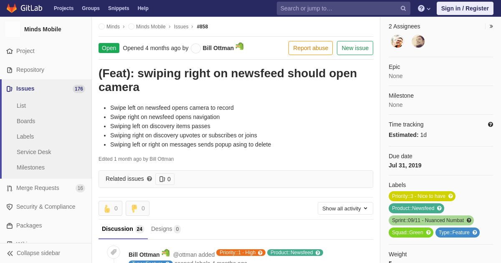Switch to the Designs tab
Viewport: 501px width, 263px height.
point(166,229)
